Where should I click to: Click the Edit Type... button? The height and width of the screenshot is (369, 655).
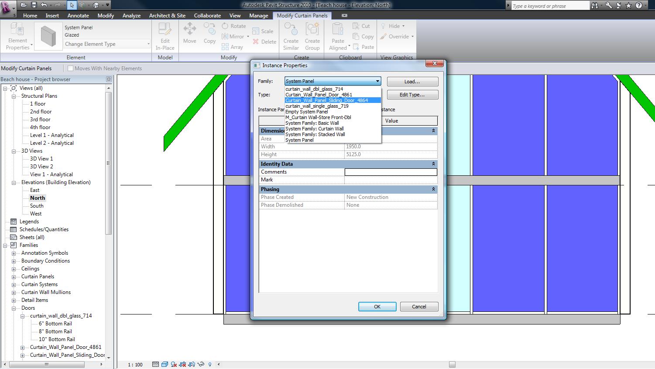[x=412, y=95]
